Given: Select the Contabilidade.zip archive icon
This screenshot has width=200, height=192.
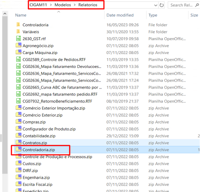Looking at the screenshot, I should [x=18, y=136].
